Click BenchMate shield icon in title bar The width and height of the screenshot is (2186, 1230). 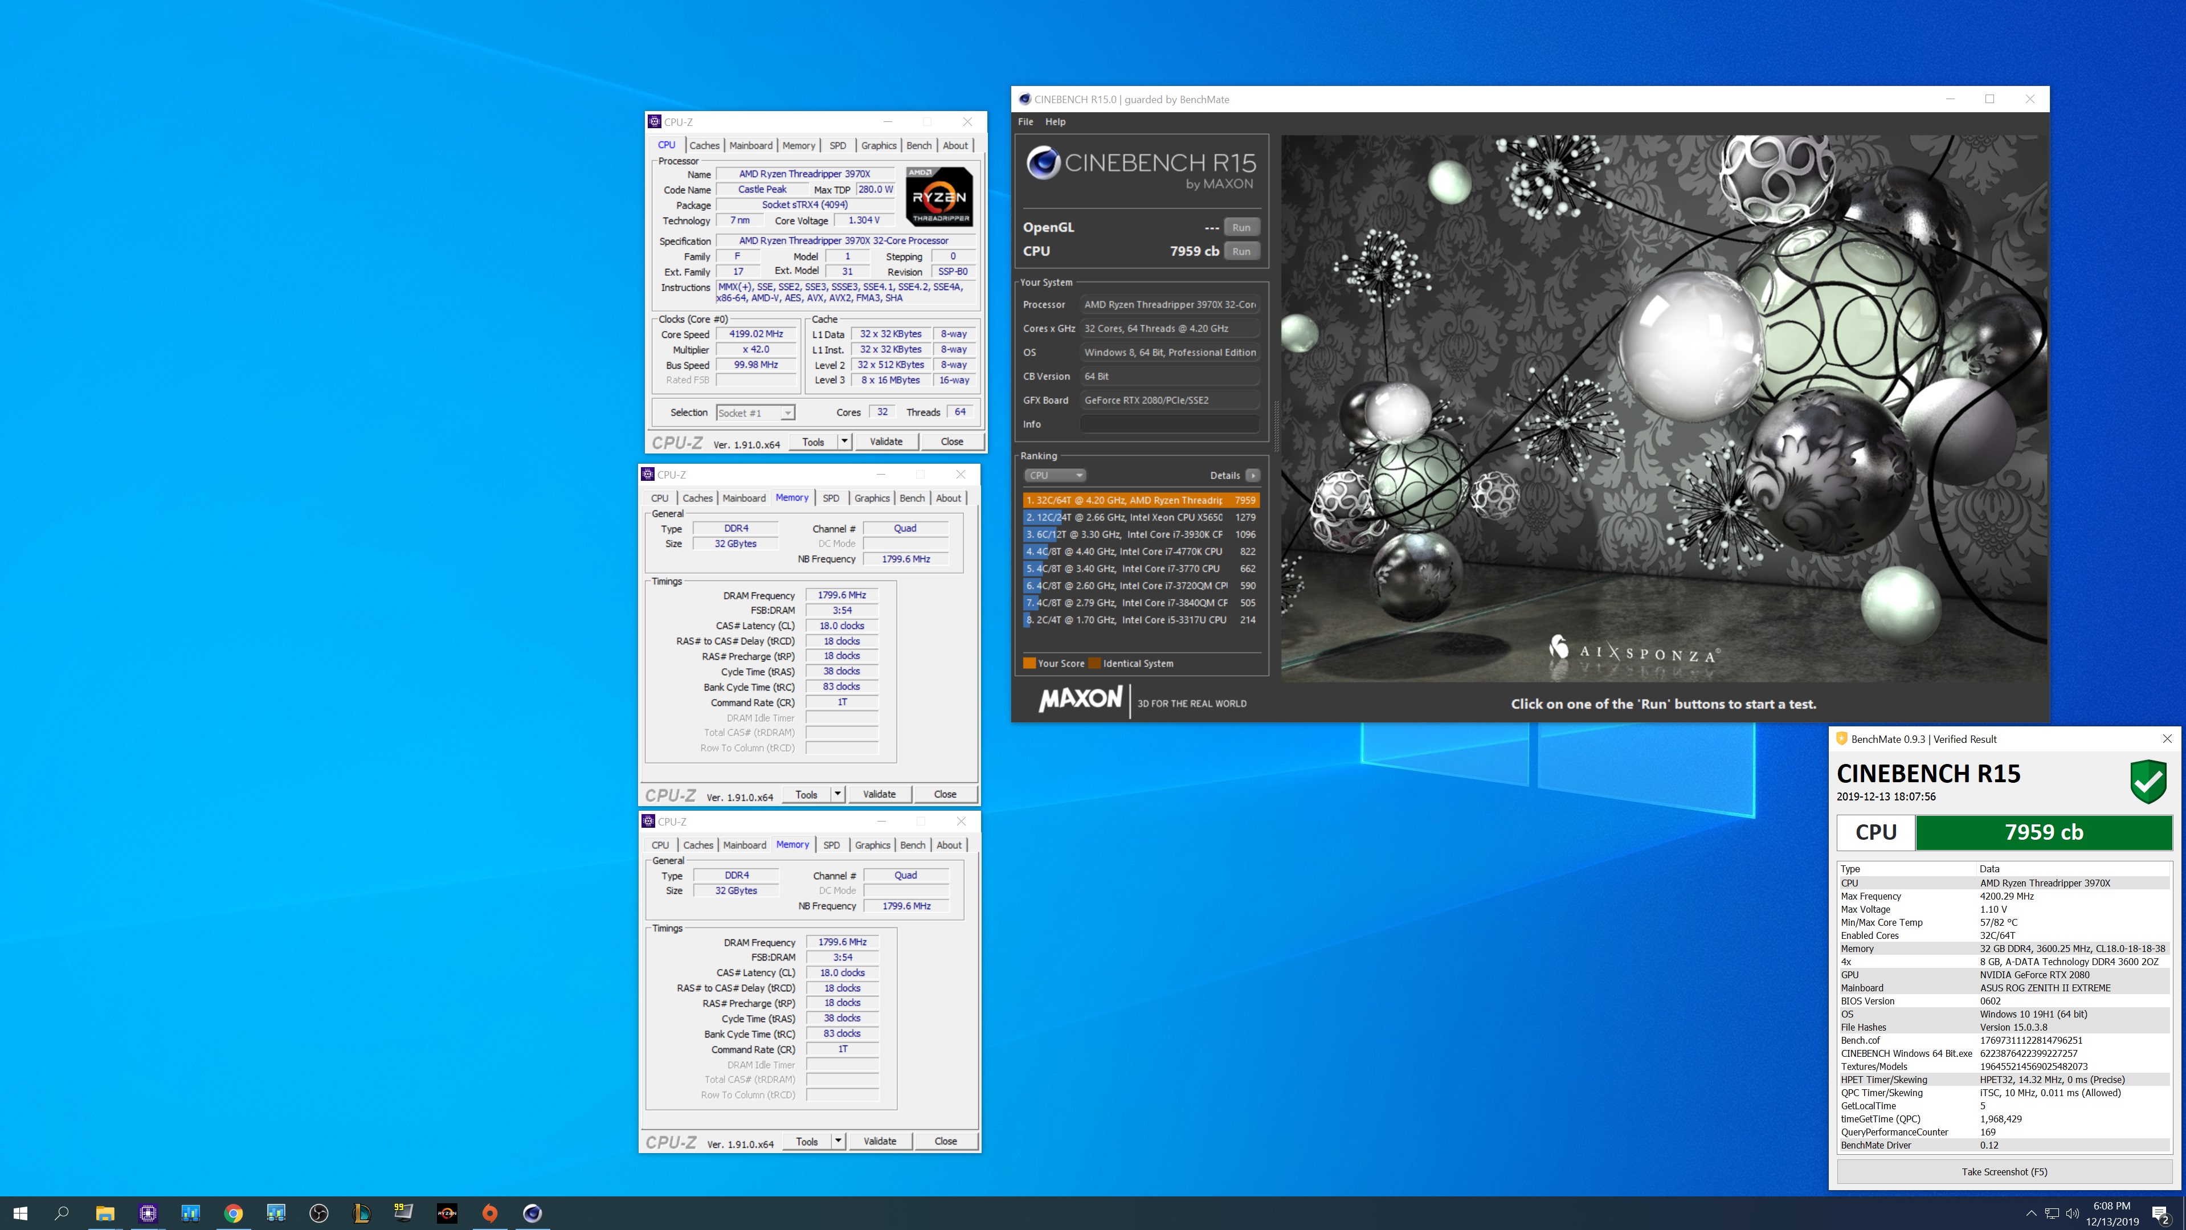1841,738
